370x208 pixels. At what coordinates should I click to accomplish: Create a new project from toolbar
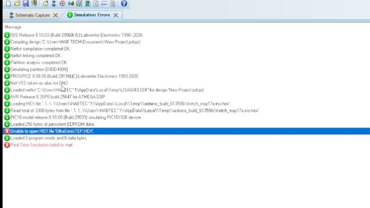pos(9,3)
